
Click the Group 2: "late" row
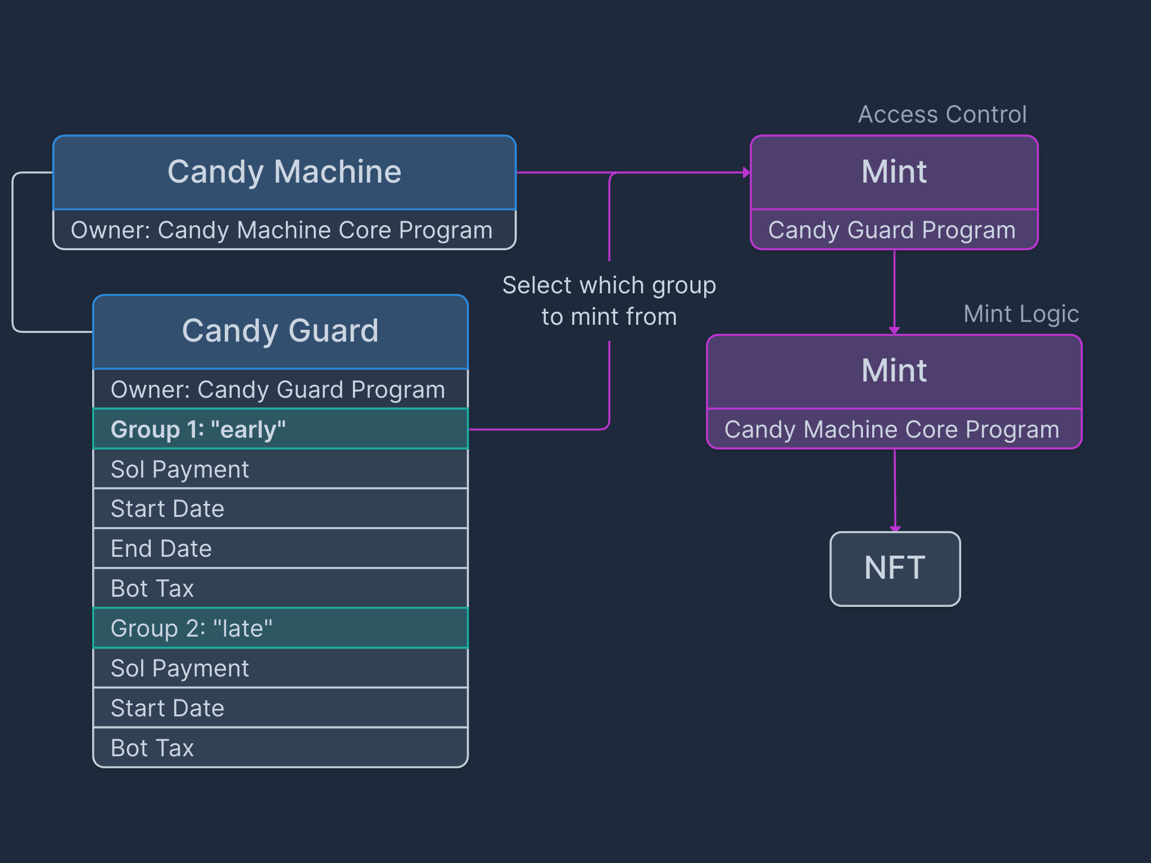pyautogui.click(x=280, y=628)
